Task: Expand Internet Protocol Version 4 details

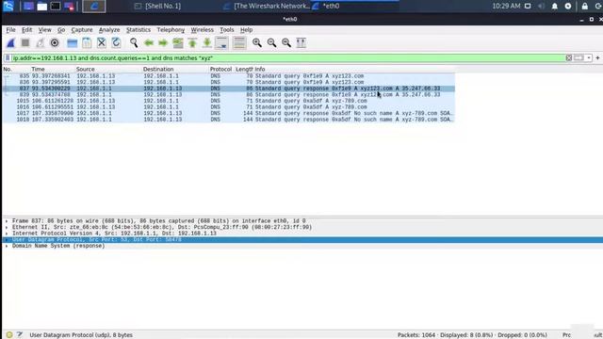Action: pyautogui.click(x=7, y=234)
